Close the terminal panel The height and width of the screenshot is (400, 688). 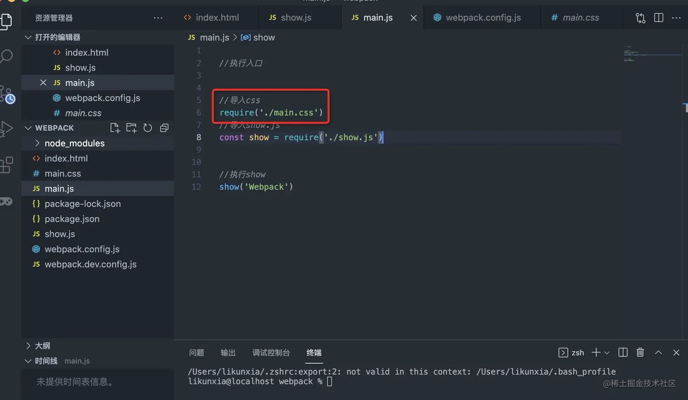[x=676, y=352]
